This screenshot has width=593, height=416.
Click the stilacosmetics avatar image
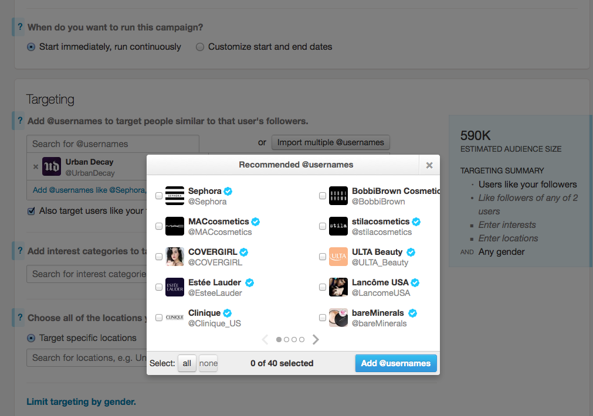tap(338, 226)
